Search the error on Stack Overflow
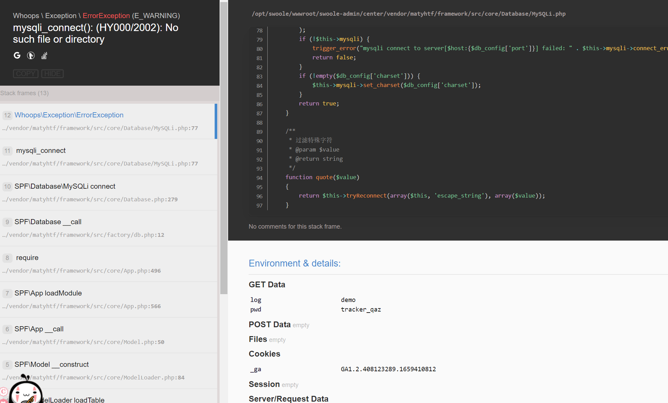Image resolution: width=668 pixels, height=403 pixels. 44,55
